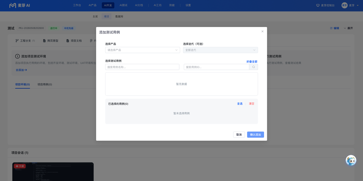Click the 已选择的用例(0) label
Screen dimensions: 363x181
click(118, 104)
